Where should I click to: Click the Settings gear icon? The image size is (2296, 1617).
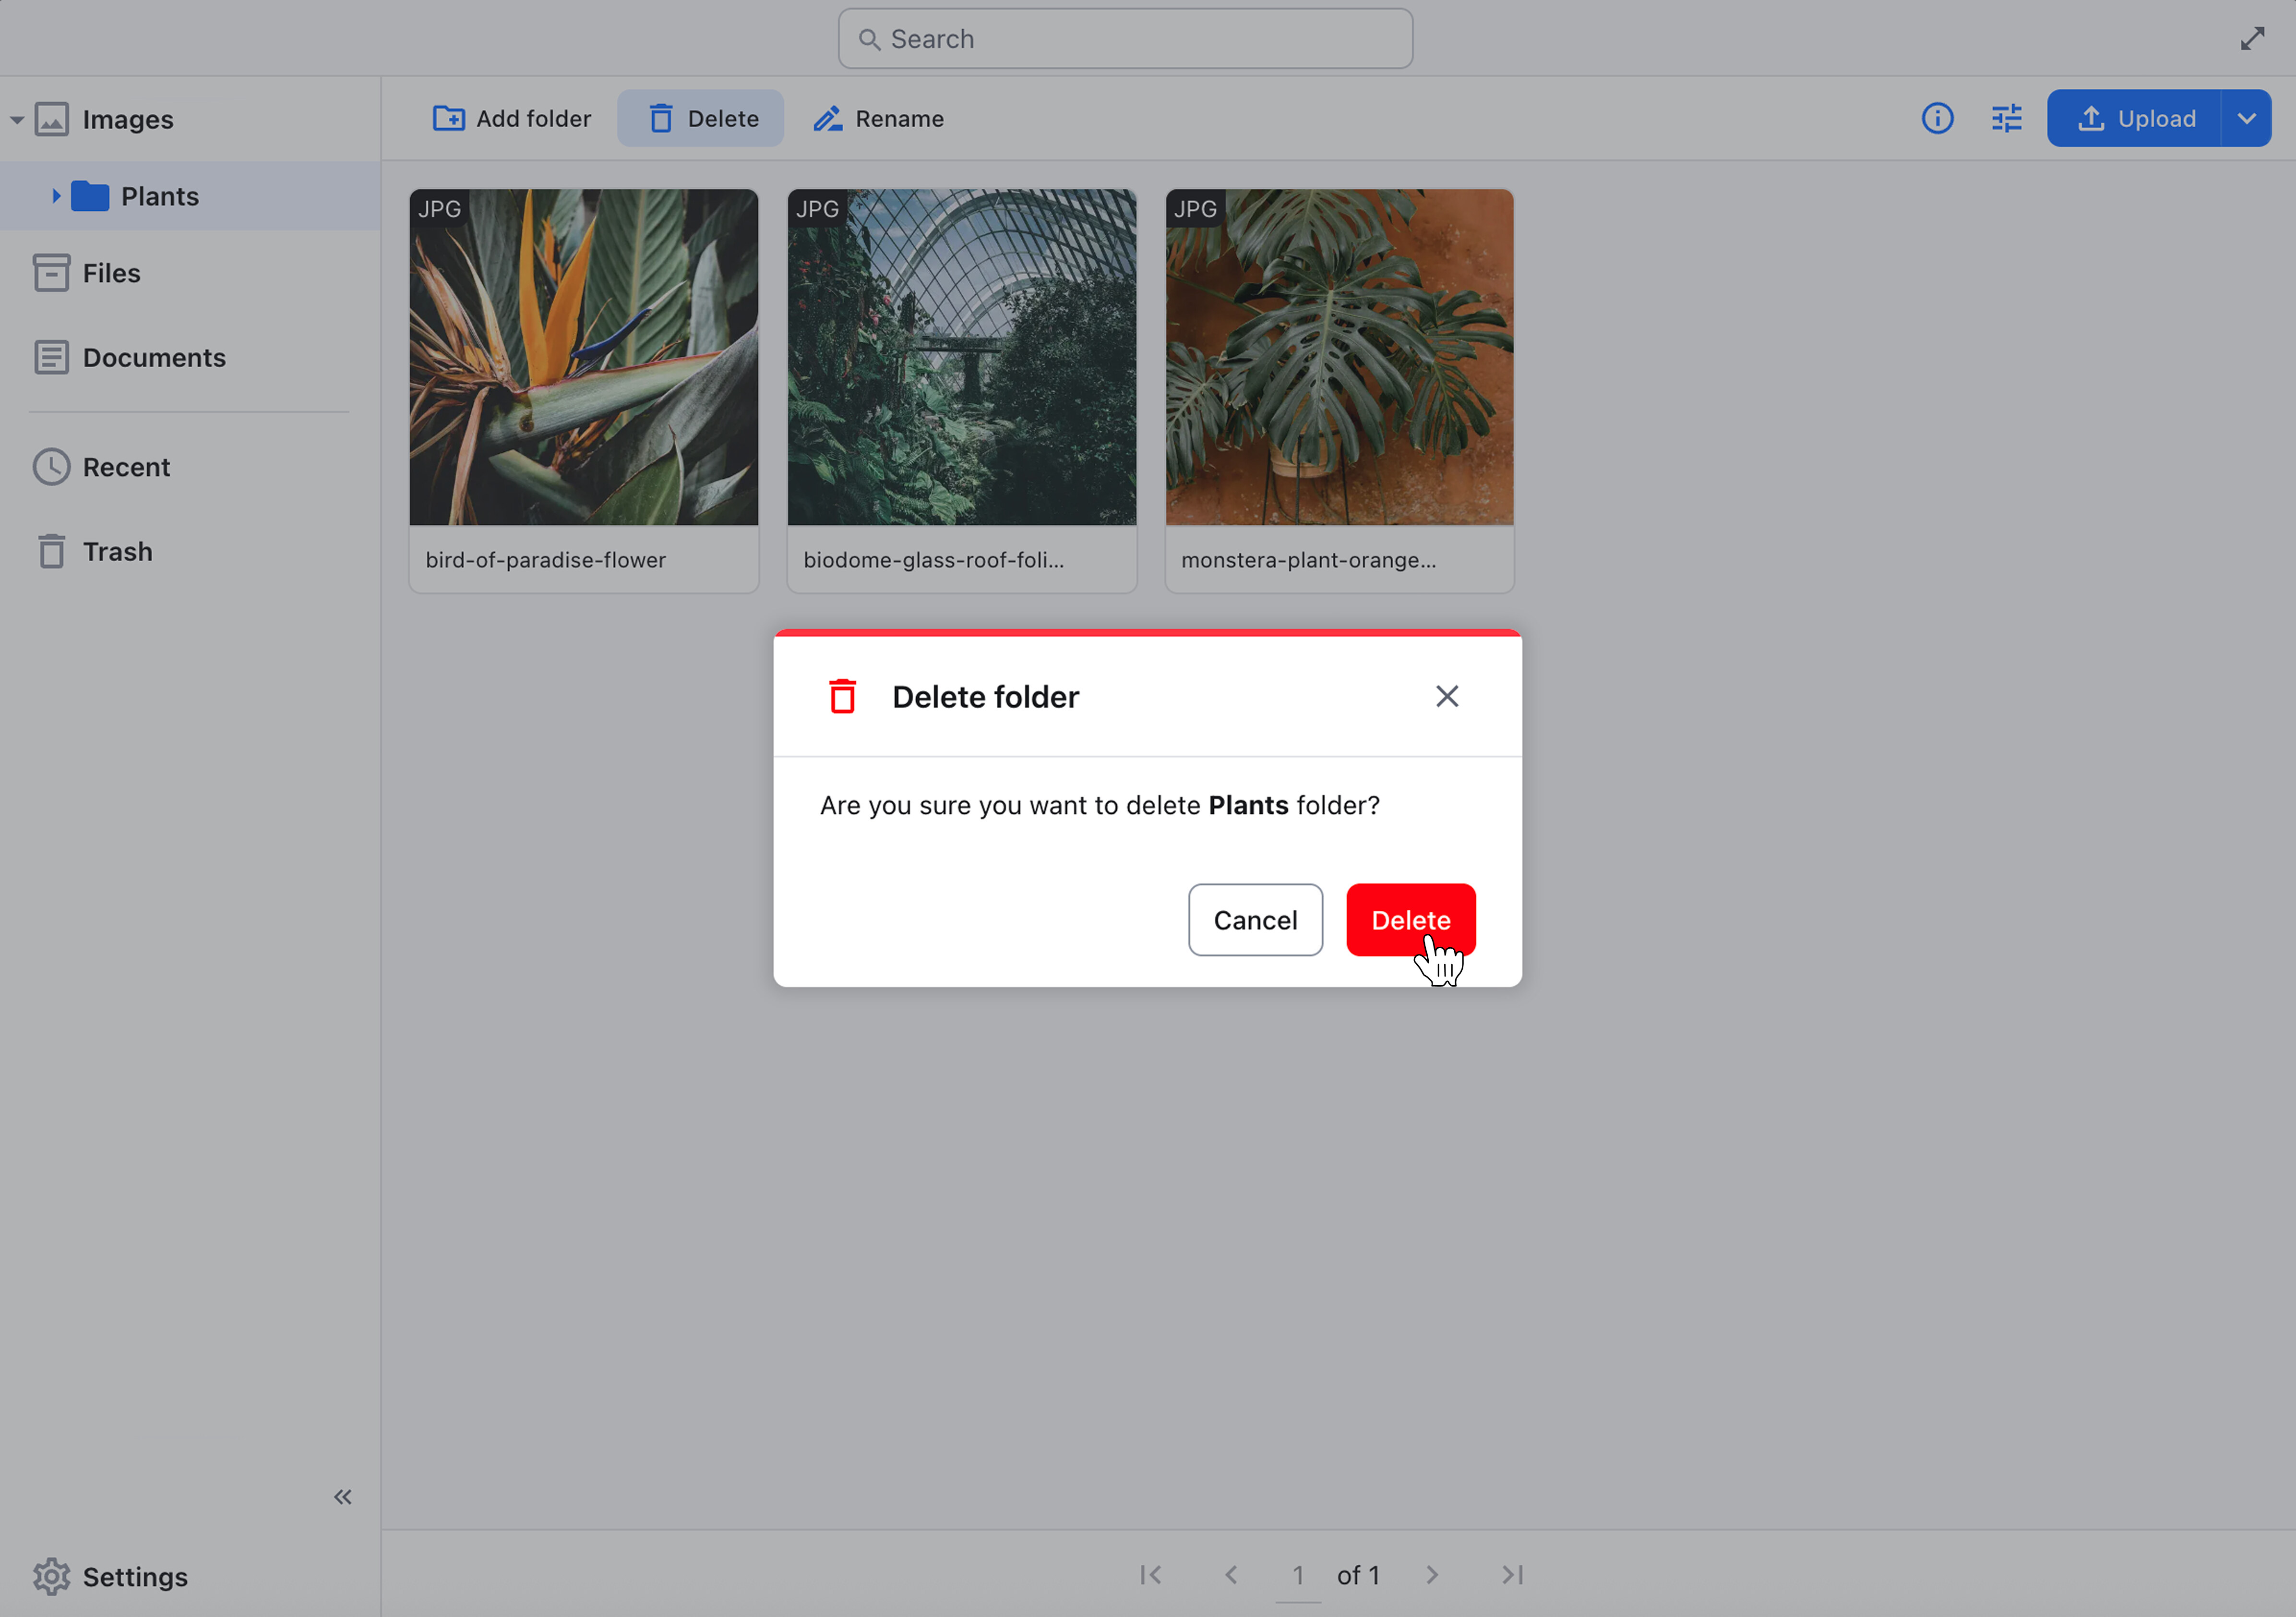pos(51,1576)
